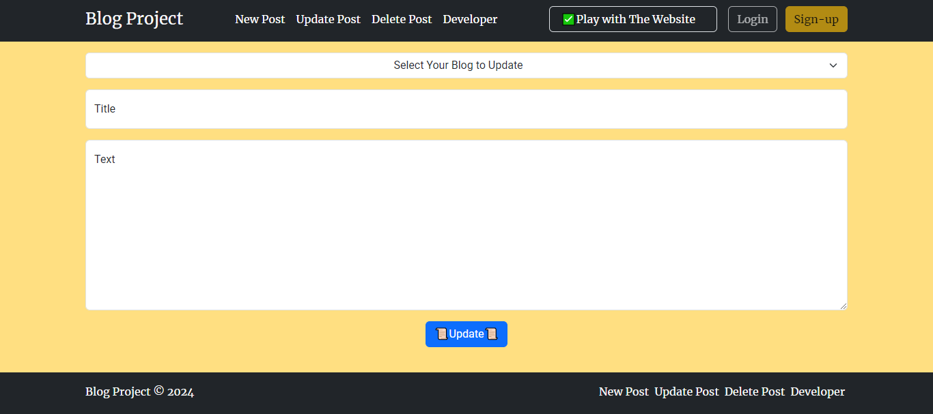Open New Post link in footer

point(624,391)
